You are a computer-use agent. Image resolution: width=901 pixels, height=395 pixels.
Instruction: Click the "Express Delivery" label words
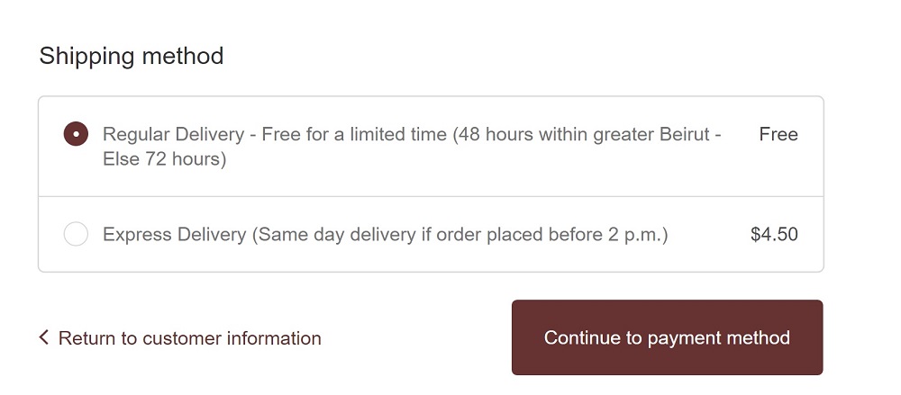point(174,235)
